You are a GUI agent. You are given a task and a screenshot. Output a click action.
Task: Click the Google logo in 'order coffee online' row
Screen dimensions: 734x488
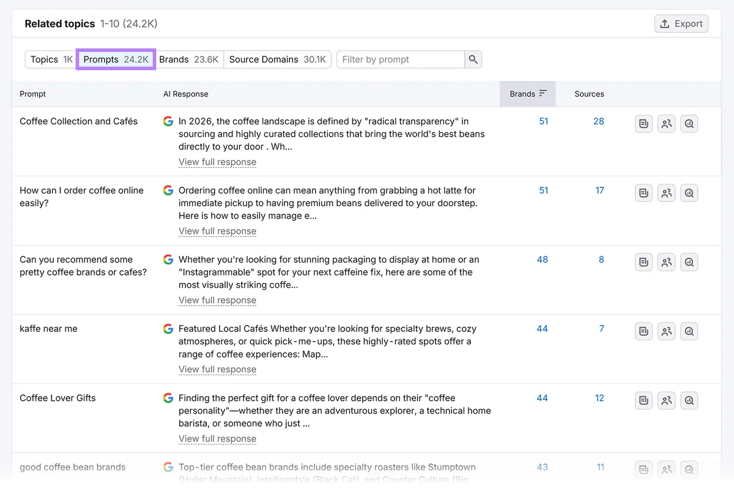coord(168,190)
